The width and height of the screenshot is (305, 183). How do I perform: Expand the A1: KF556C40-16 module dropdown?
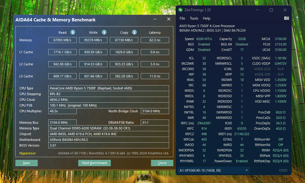click(213, 170)
